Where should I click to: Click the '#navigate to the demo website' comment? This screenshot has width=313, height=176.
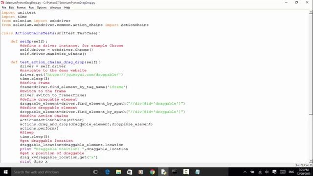click(x=53, y=70)
